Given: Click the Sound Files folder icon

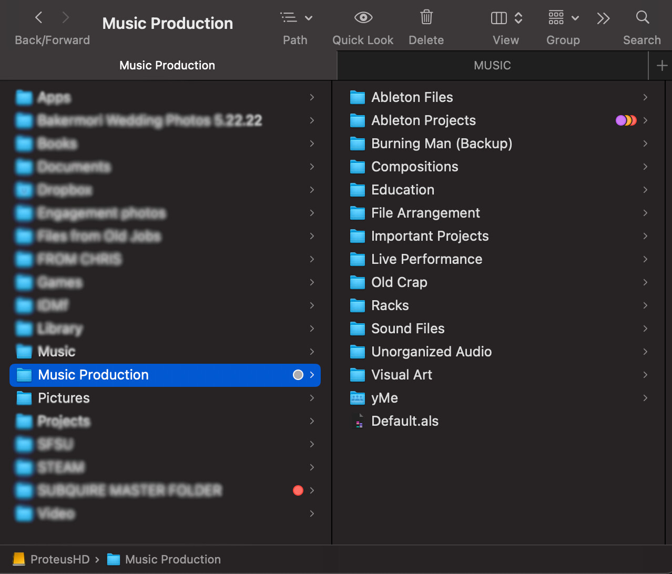Looking at the screenshot, I should click(358, 329).
